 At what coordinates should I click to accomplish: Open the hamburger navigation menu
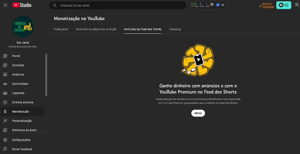tap(5, 5)
